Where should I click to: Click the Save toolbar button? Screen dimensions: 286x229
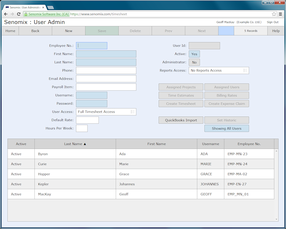[102, 31]
